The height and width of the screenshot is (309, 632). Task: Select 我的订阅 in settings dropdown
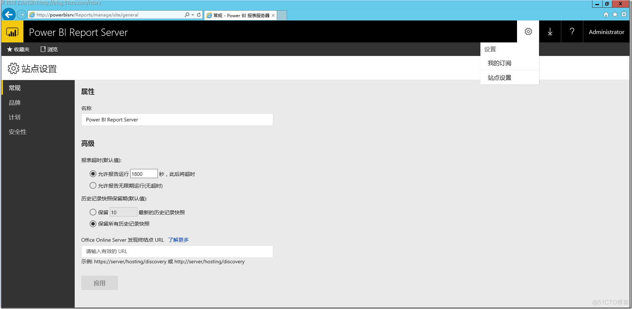point(509,63)
